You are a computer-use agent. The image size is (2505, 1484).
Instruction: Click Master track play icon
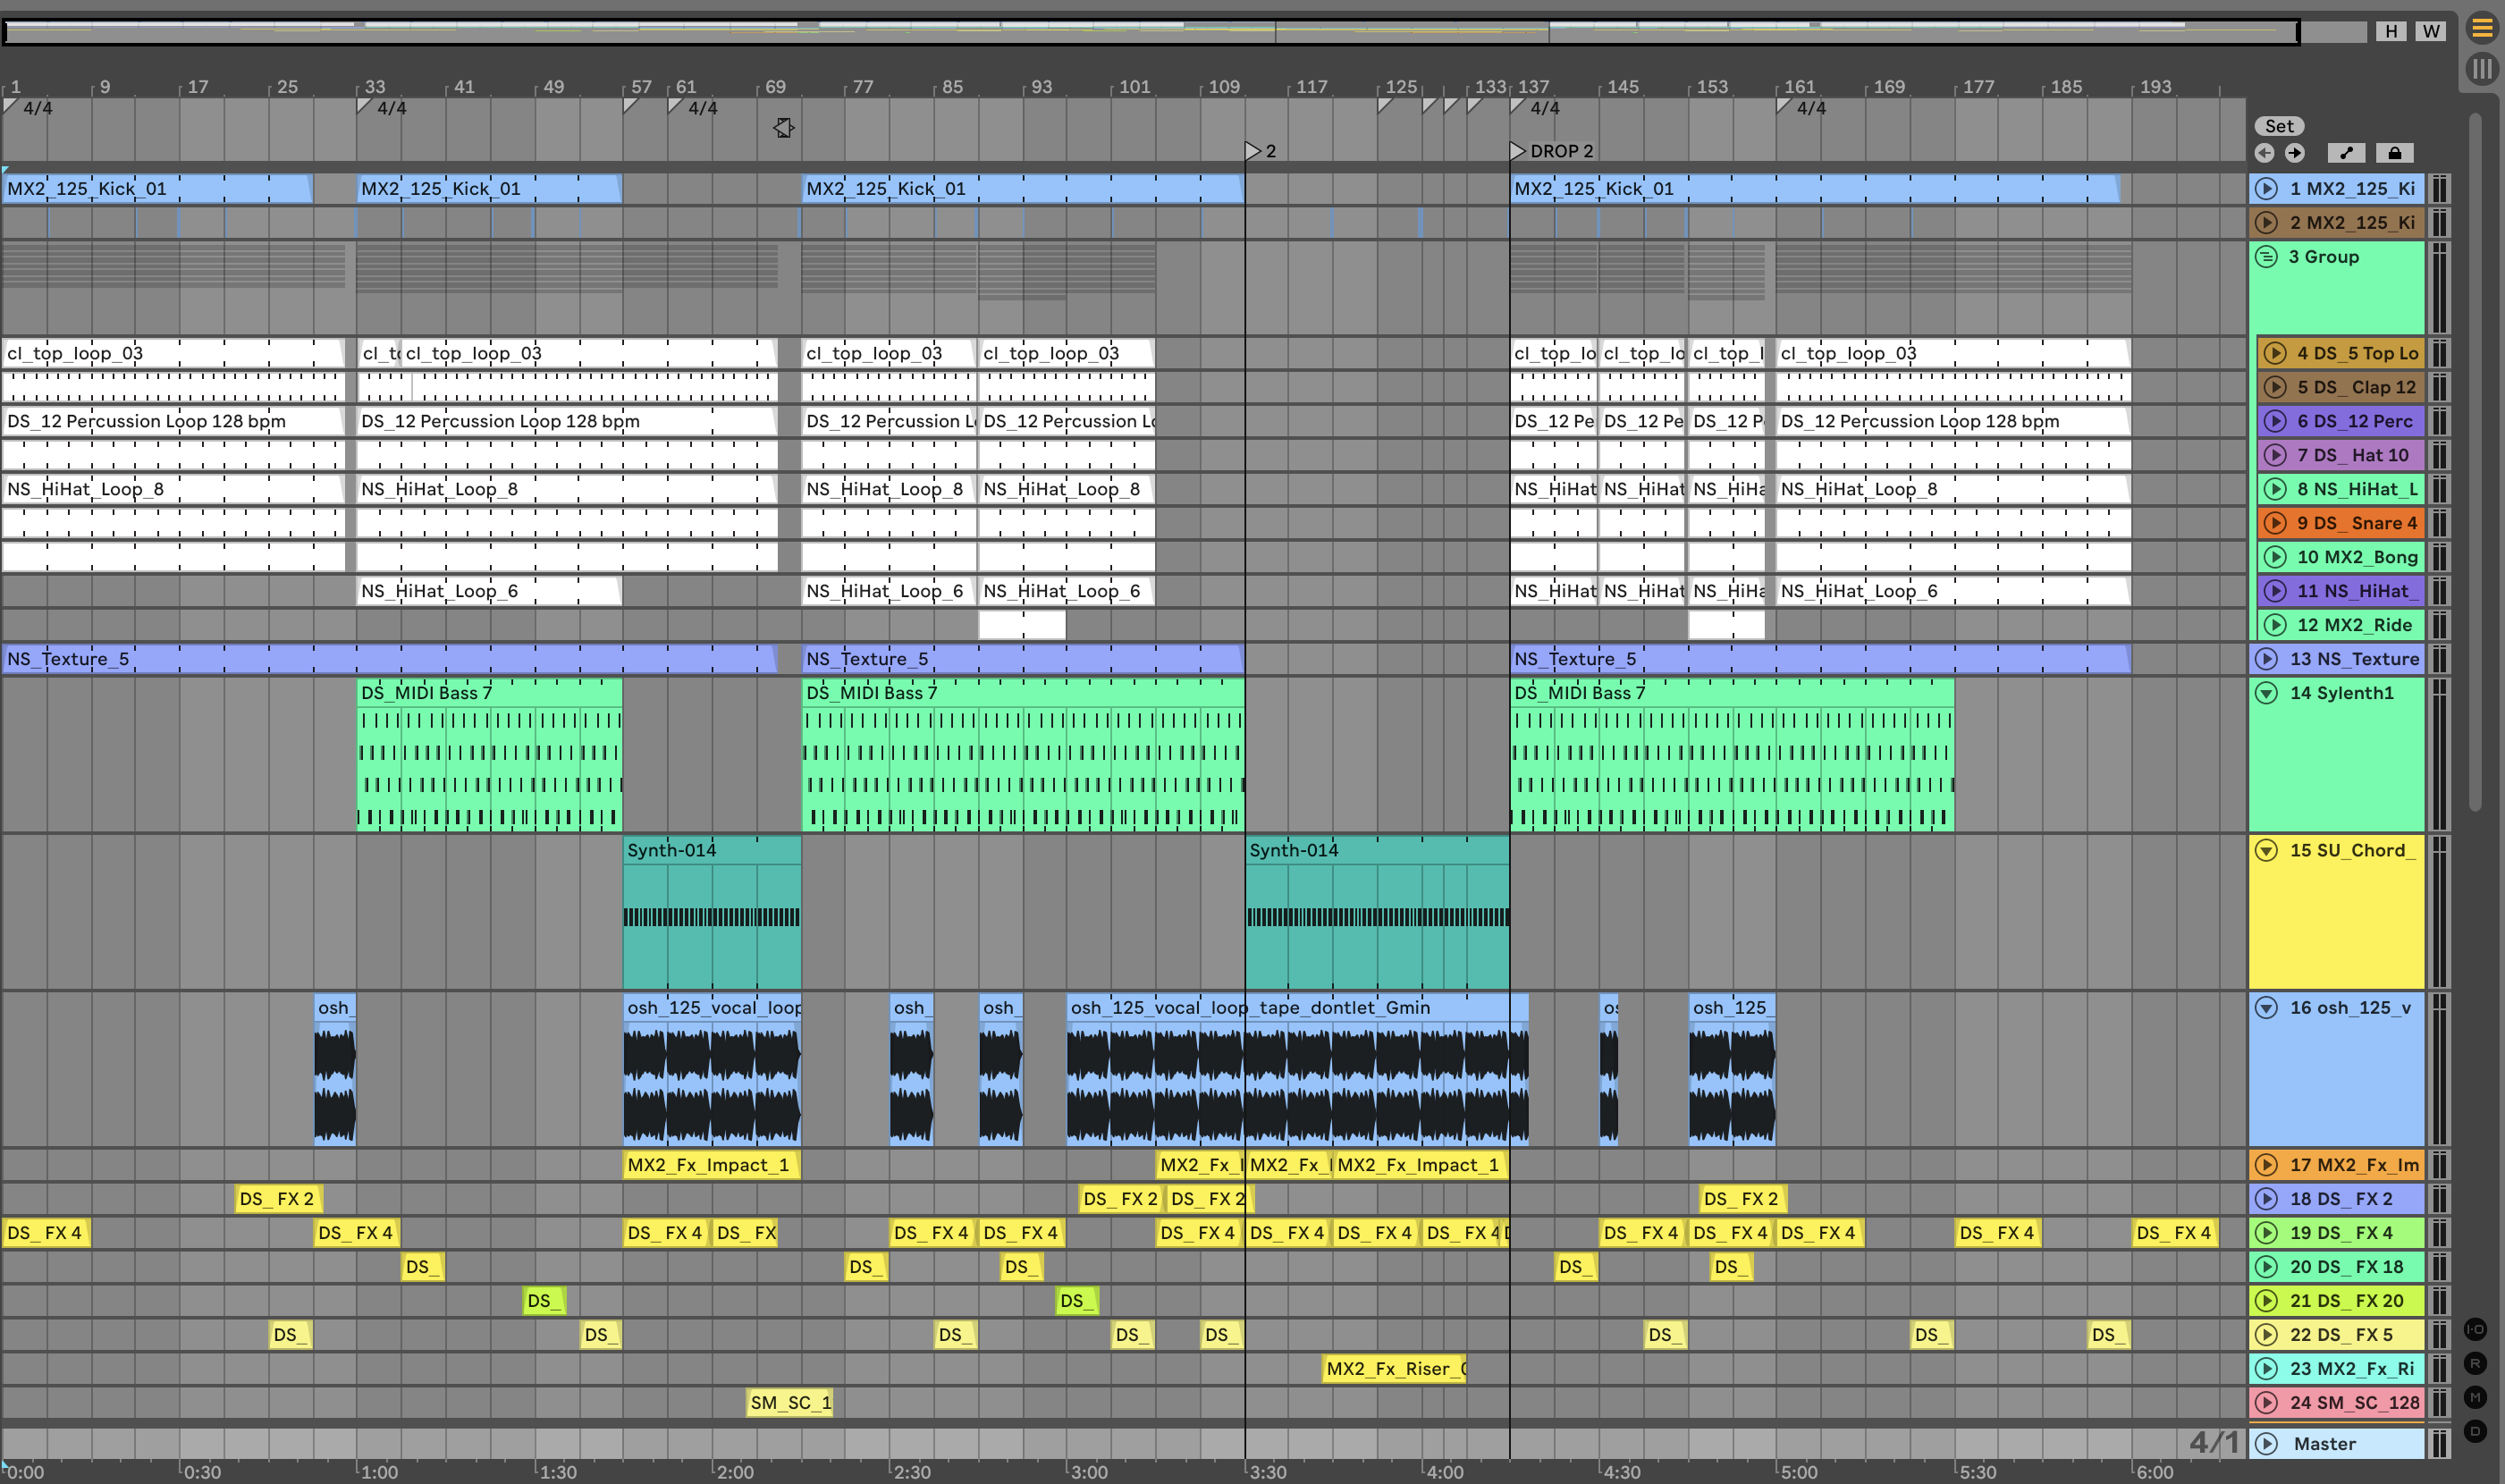(x=2267, y=1443)
